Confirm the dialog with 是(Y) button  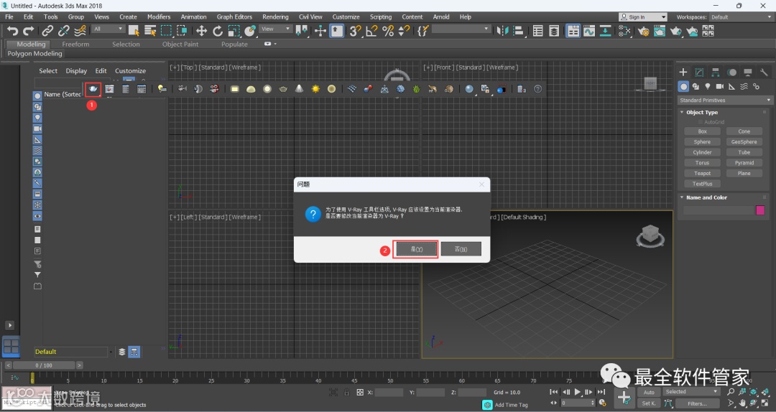pyautogui.click(x=416, y=249)
